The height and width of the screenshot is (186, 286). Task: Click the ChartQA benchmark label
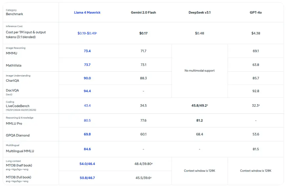[13, 80]
